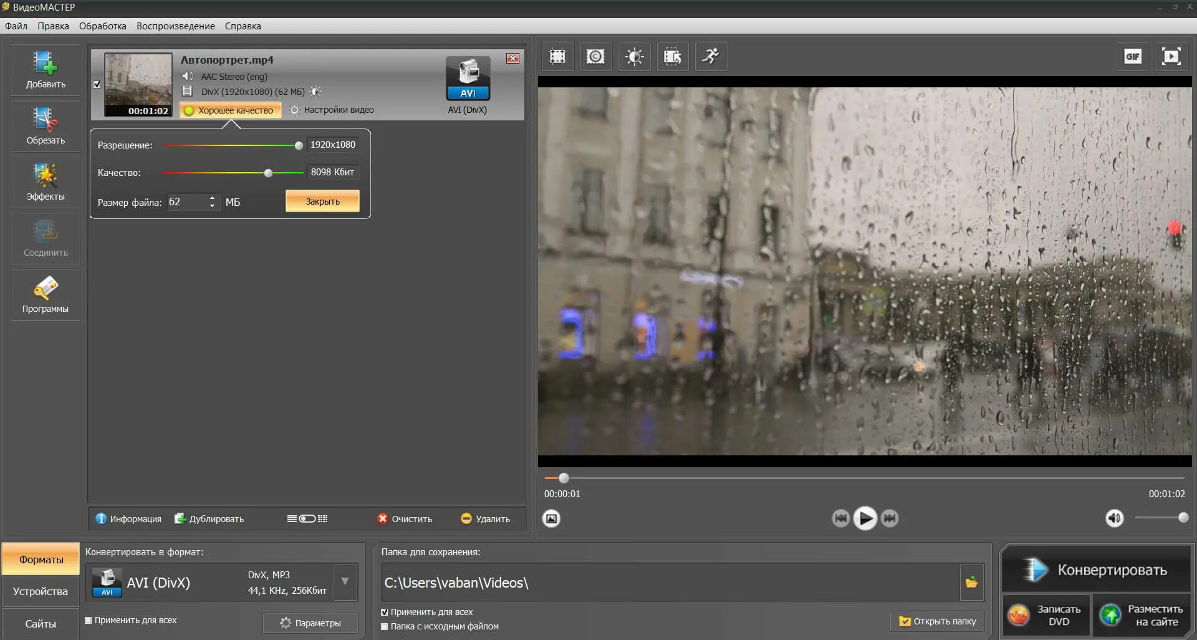1197x640 pixels.
Task: Click brightness icon next to DivX info
Action: [316, 92]
